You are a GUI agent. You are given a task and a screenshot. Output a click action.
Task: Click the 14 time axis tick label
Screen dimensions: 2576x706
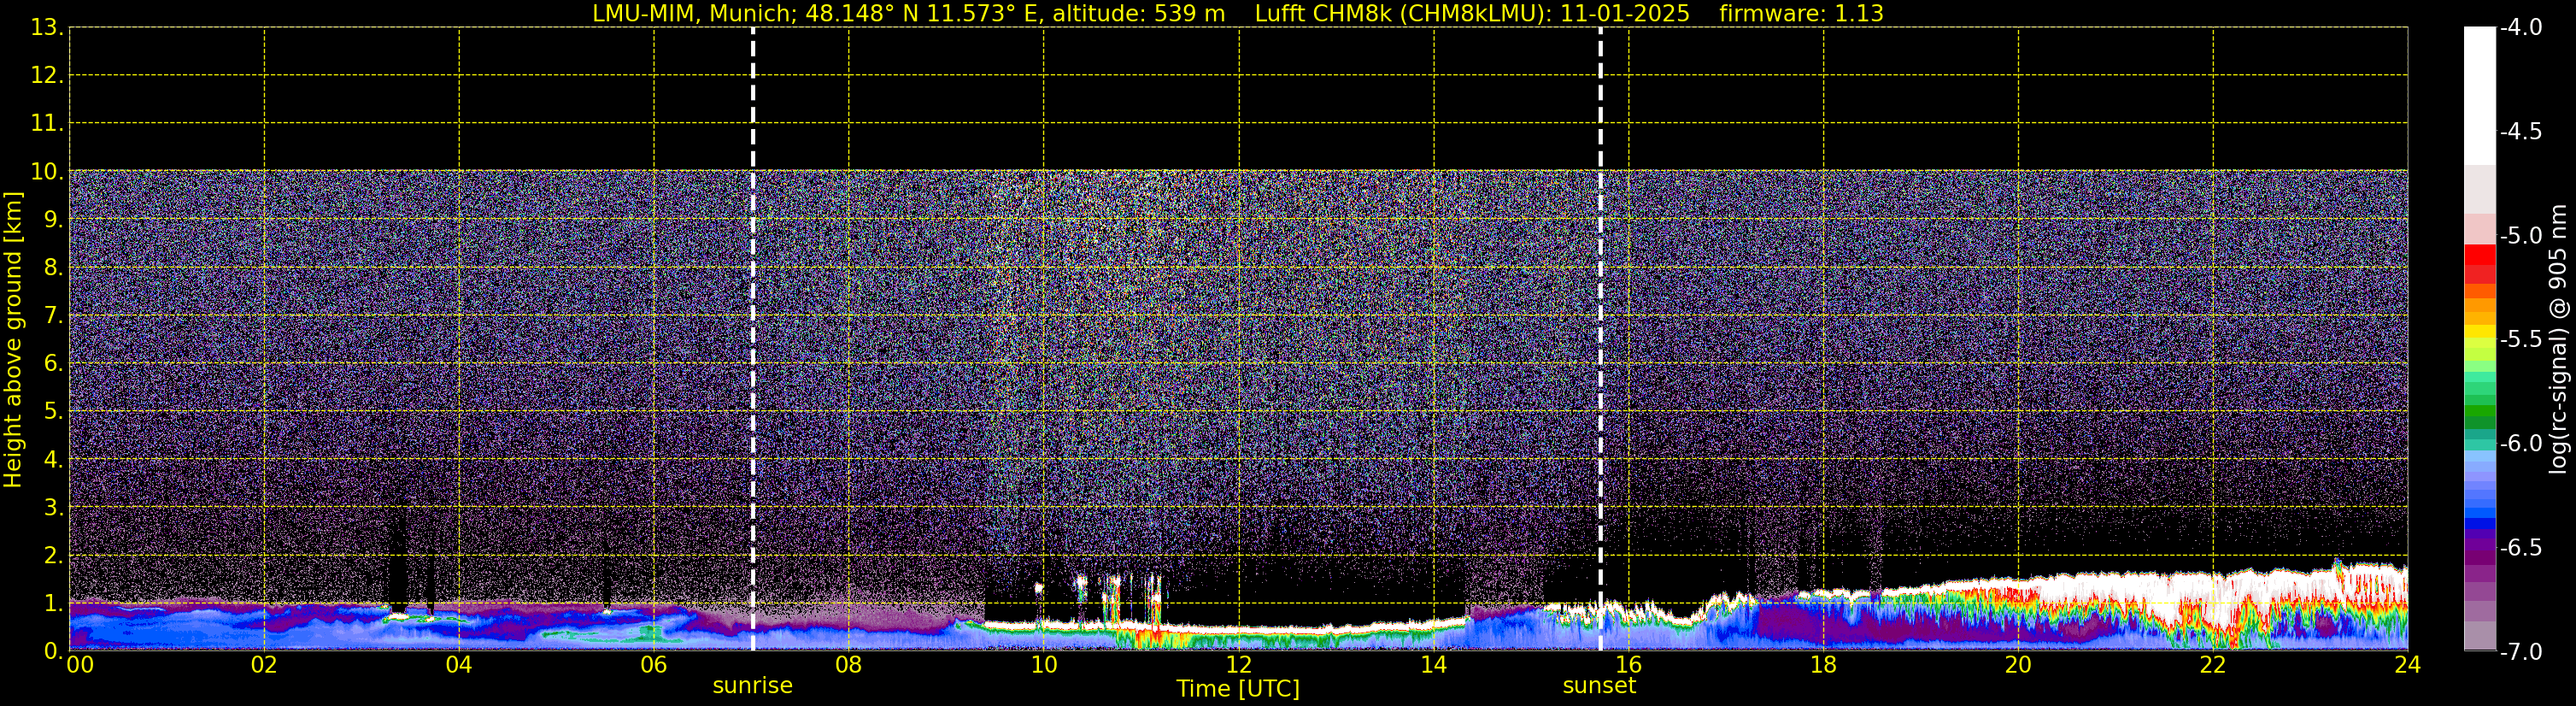point(1433,665)
